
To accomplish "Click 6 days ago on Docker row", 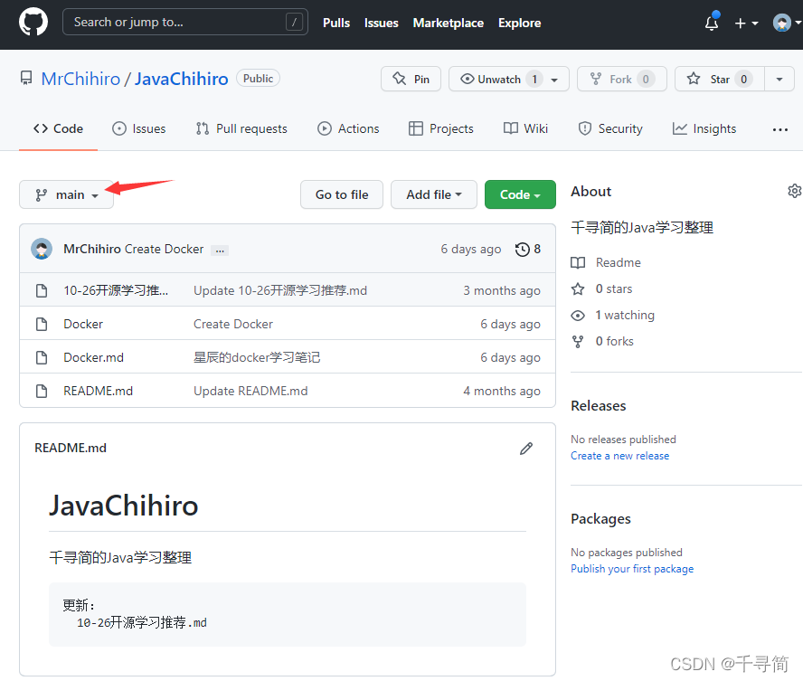I will [510, 324].
